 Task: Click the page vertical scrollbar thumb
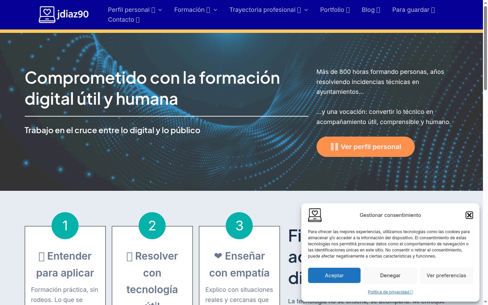pyautogui.click(x=485, y=47)
